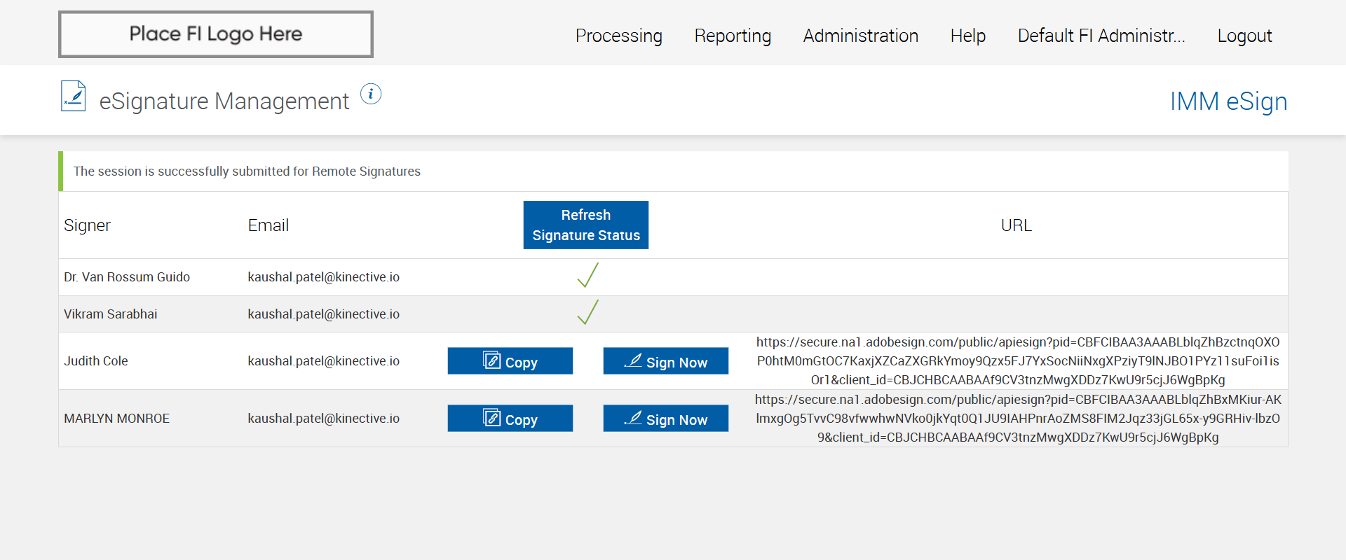Click the info icon beside eSignature Management
Image resolution: width=1346 pixels, height=560 pixels.
[371, 94]
